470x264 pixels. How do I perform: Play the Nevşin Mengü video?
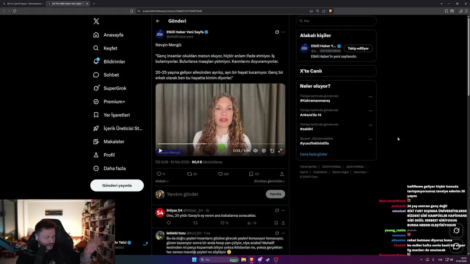160,151
